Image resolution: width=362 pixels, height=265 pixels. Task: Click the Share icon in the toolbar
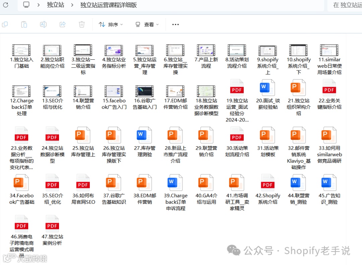click(62, 24)
